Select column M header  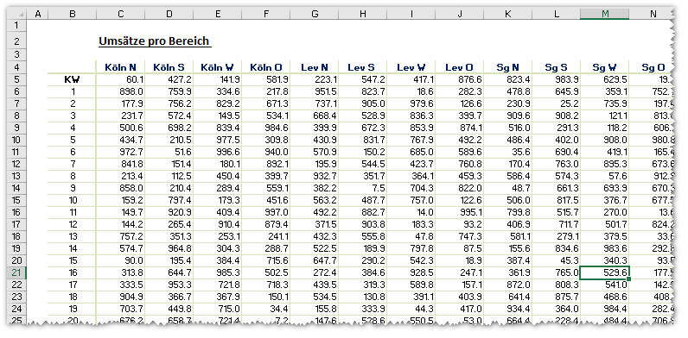(x=605, y=15)
